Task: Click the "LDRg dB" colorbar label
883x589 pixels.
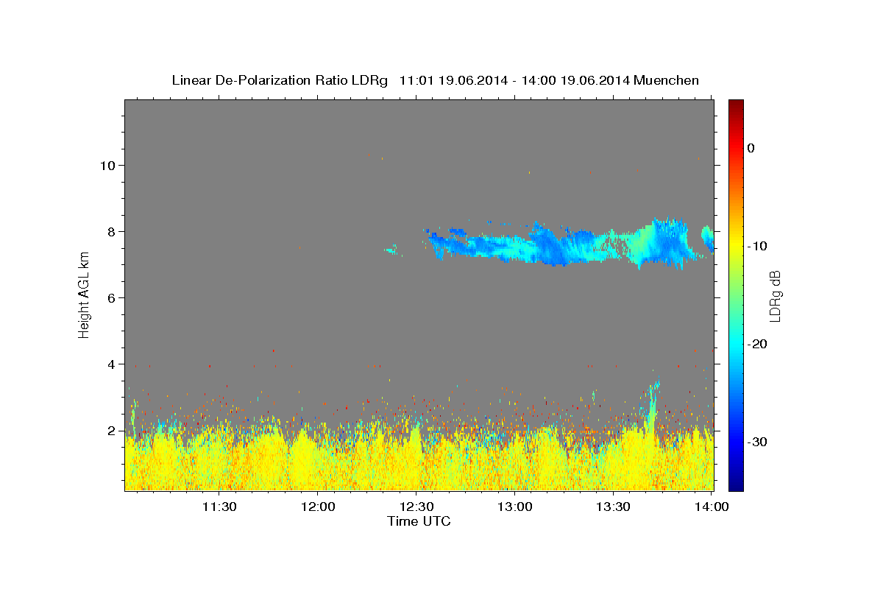Action: (774, 294)
